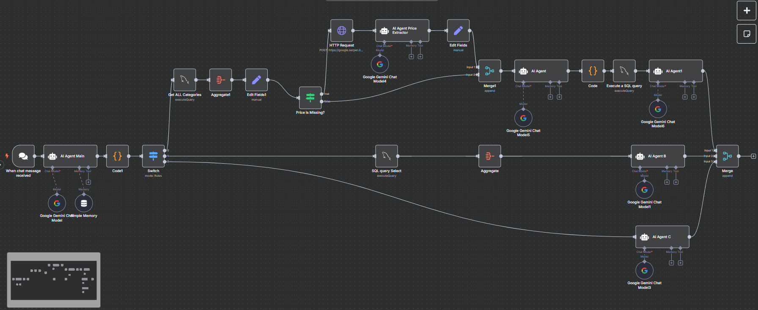
Task: Click the add node plus button
Action: point(747,11)
